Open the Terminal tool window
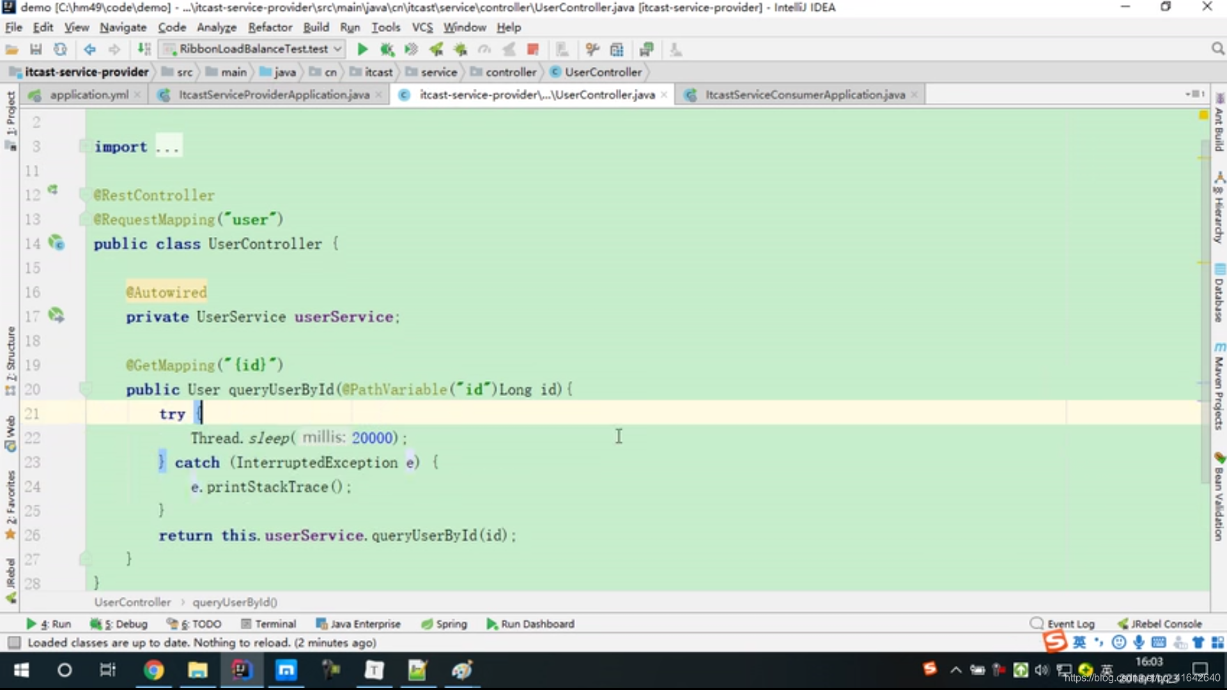 [268, 624]
